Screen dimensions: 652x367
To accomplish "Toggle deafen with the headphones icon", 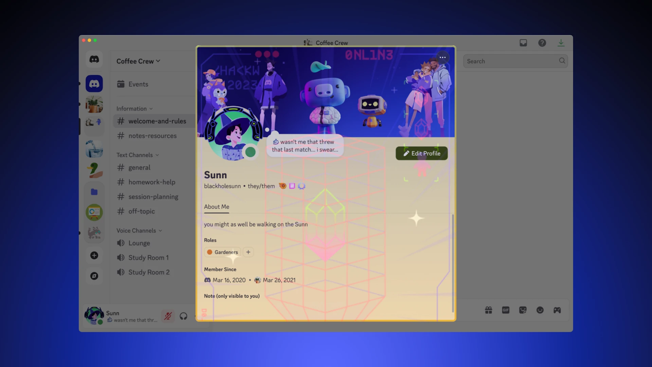I will 183,316.
